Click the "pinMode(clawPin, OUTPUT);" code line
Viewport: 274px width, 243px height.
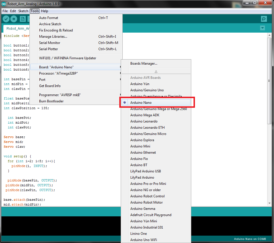(30, 190)
